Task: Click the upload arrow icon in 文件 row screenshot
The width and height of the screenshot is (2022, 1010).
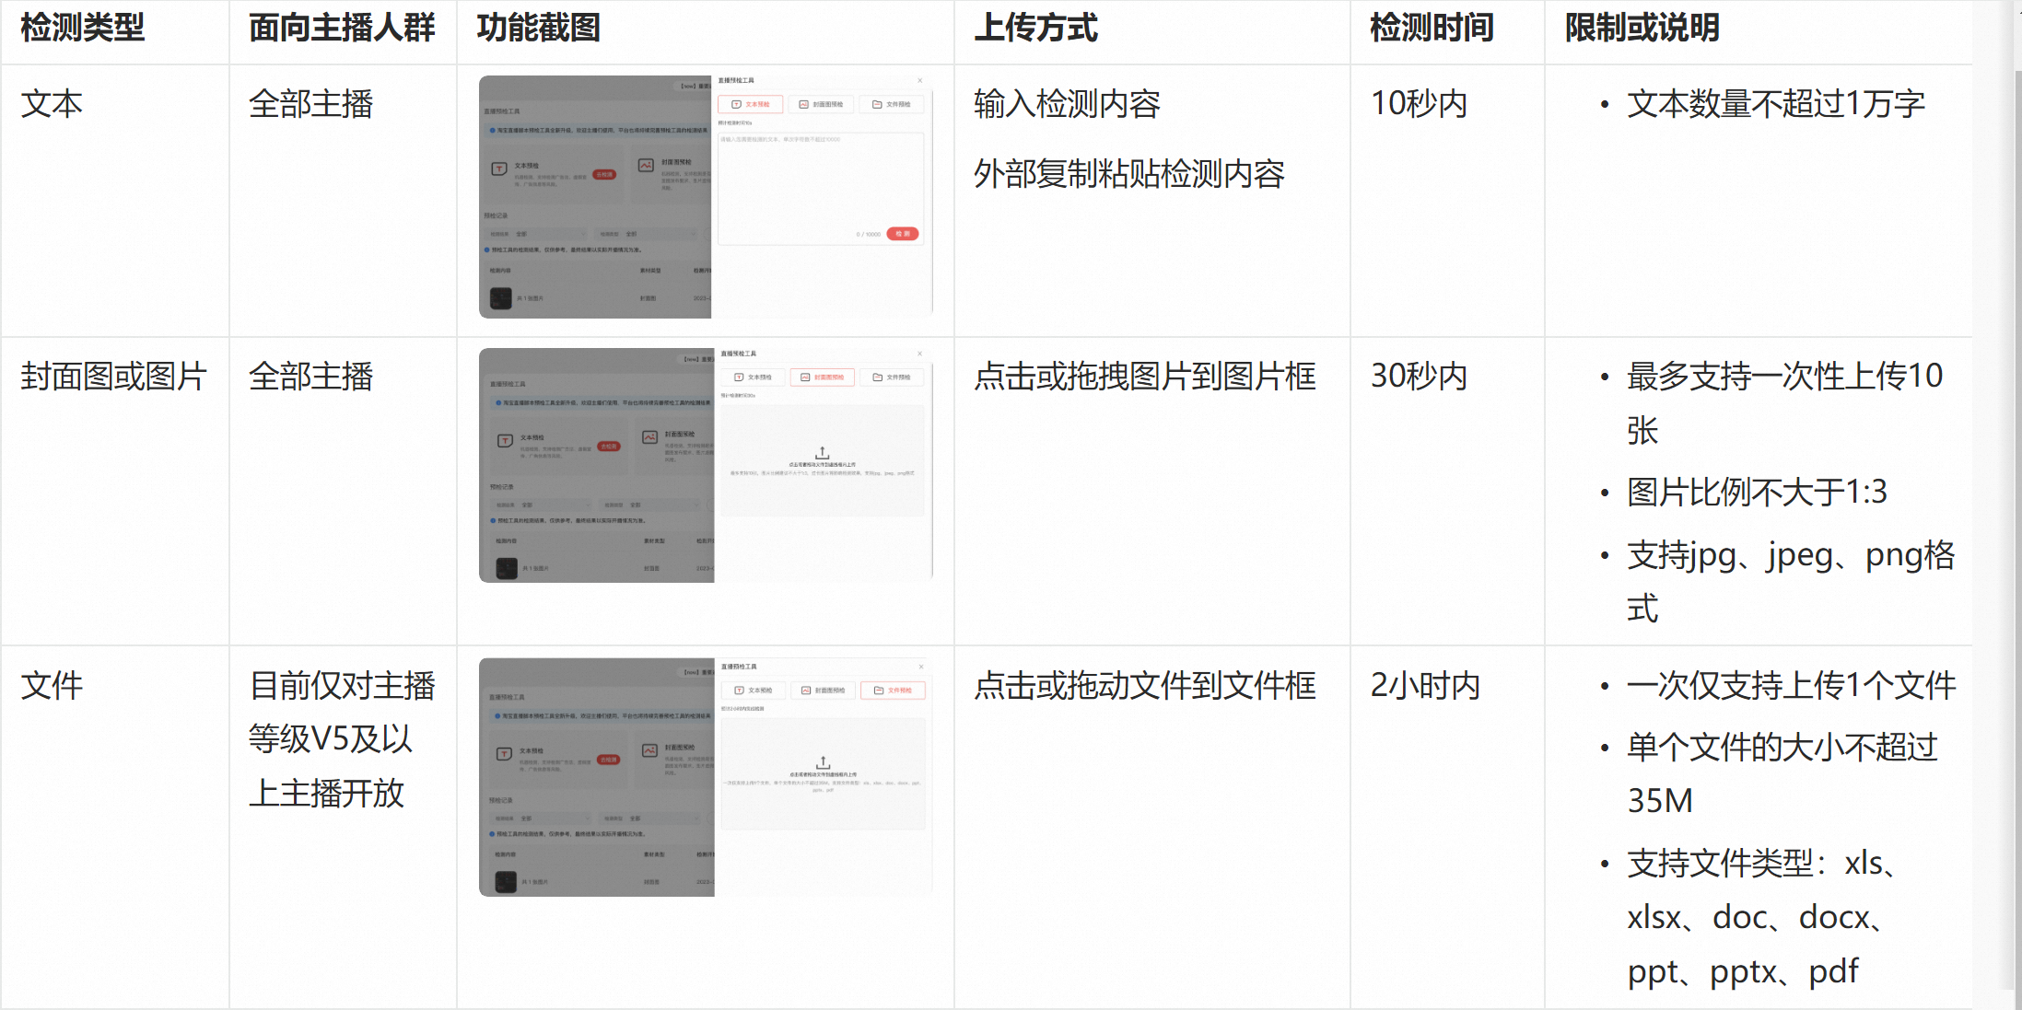Action: [823, 762]
